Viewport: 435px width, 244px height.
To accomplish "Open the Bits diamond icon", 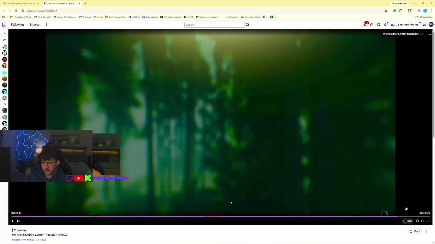I will click(385, 25).
